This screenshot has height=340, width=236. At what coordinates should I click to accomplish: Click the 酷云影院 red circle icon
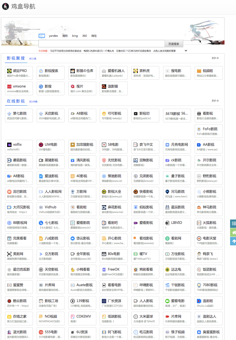point(9,301)
